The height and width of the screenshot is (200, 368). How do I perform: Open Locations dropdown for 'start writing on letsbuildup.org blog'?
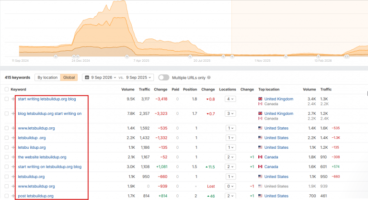[x=230, y=167]
